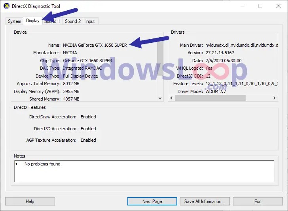
Task: Click driver date '7/5/2020 05:30:00'
Action: [x=224, y=61]
